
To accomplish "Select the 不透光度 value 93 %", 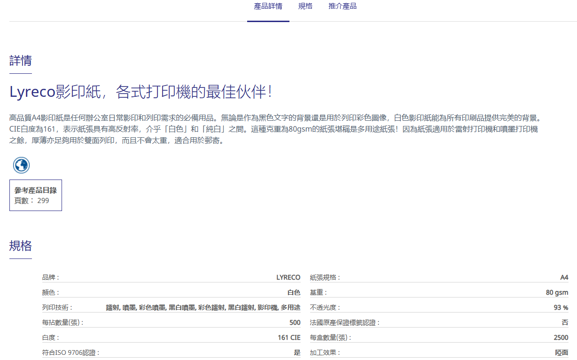I will 561,308.
